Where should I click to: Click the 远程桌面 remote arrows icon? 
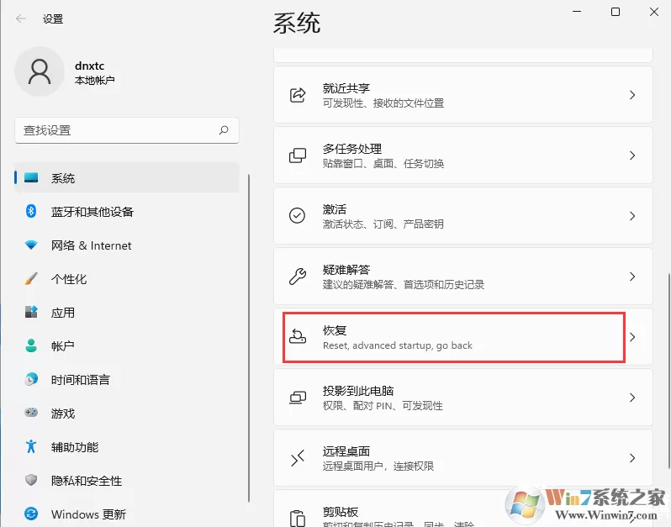(x=298, y=458)
